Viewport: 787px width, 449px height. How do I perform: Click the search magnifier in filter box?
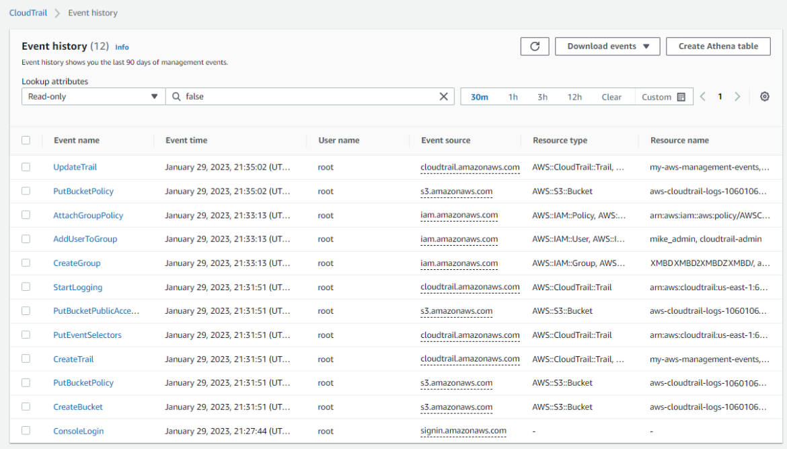tap(176, 96)
